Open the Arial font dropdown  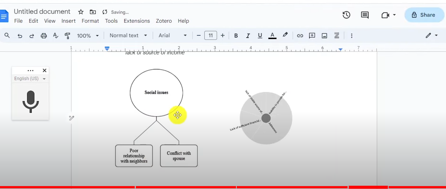(173, 36)
